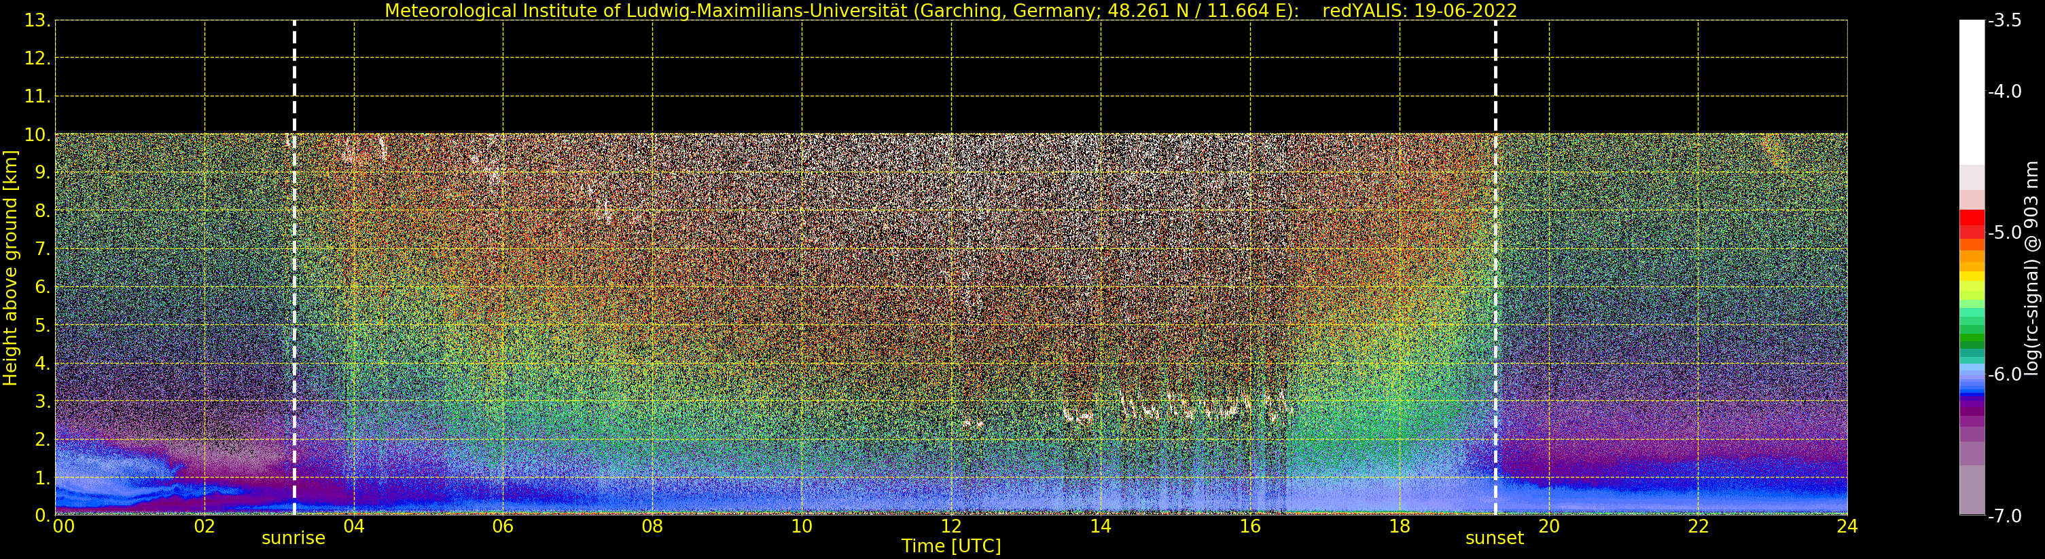This screenshot has width=2045, height=559.
Task: Click the colorbar tick label '-6.0'
Action: (2004, 374)
